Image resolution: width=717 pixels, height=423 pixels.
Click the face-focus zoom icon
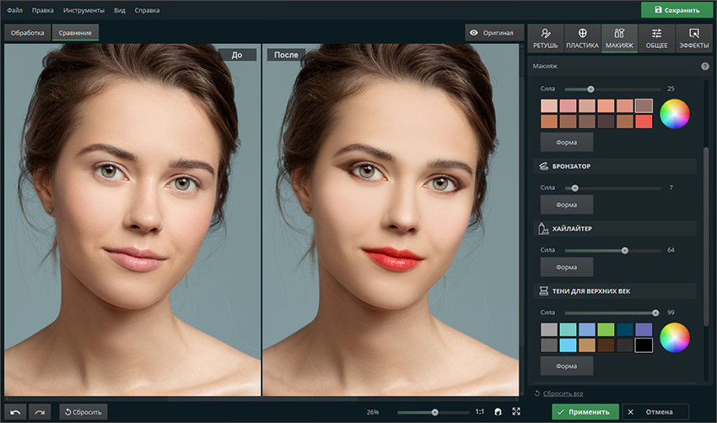click(x=498, y=412)
